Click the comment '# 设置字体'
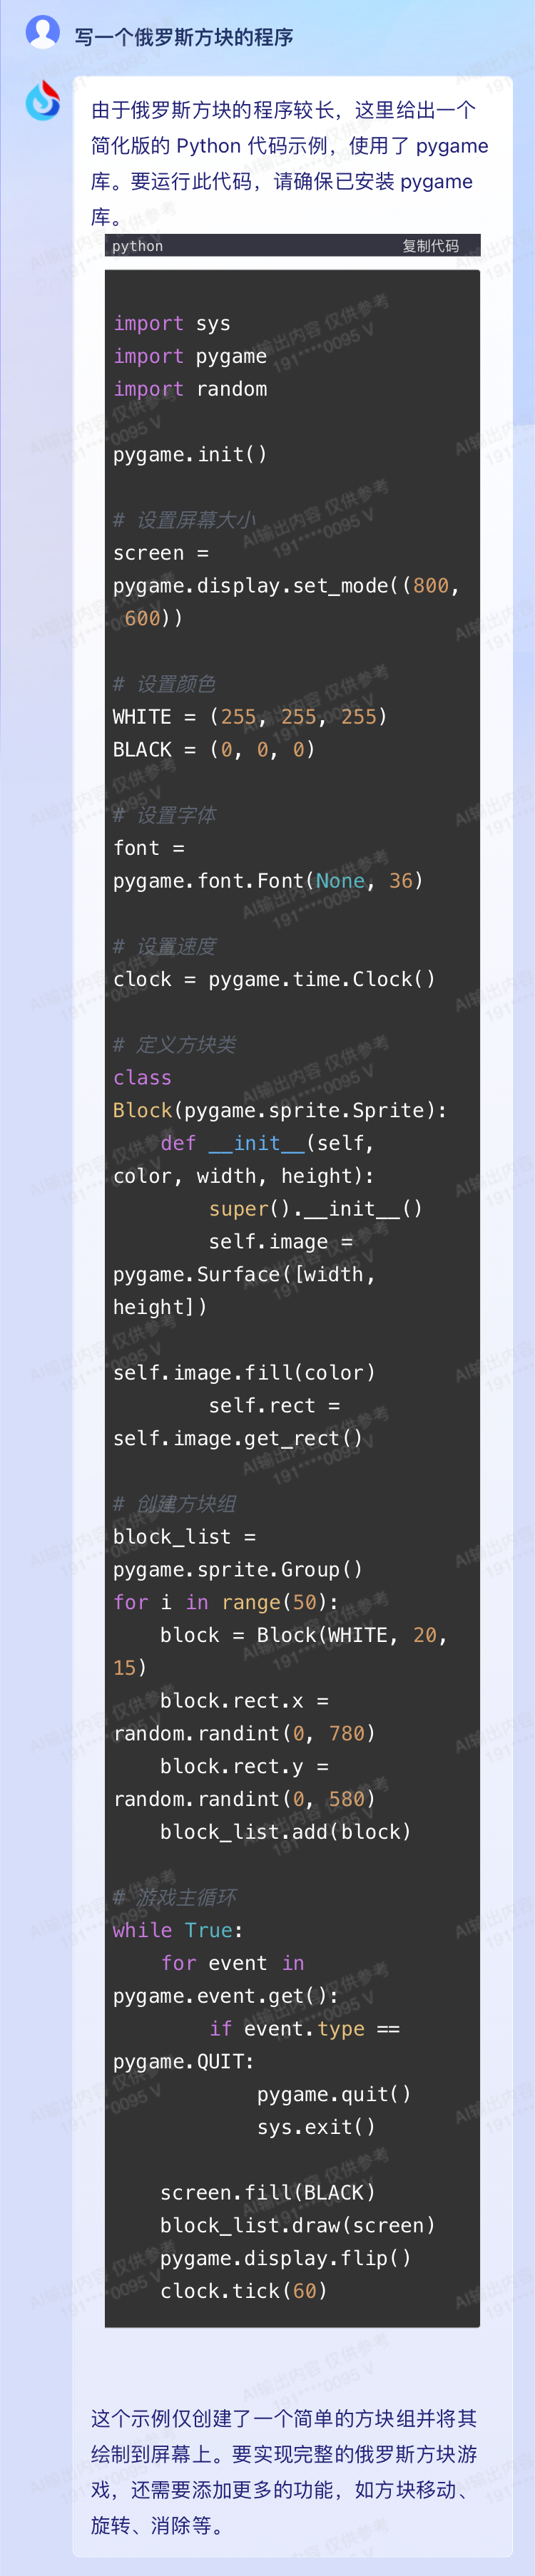This screenshot has width=535, height=2576. point(164,815)
